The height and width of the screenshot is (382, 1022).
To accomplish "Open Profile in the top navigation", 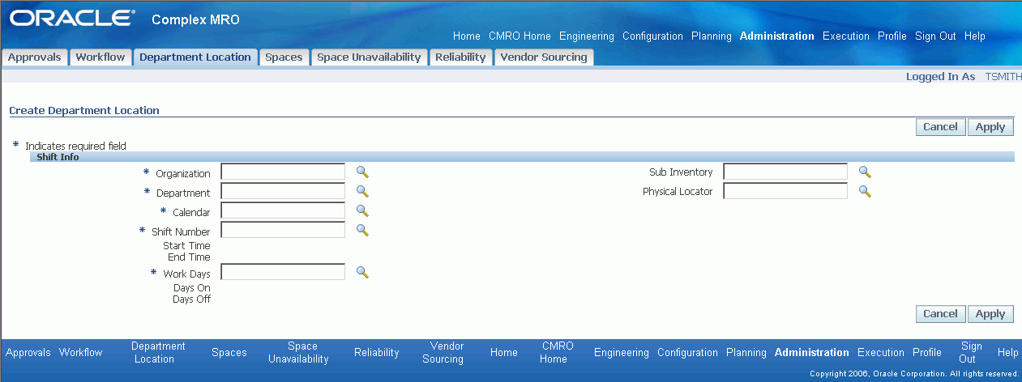I will 892,36.
